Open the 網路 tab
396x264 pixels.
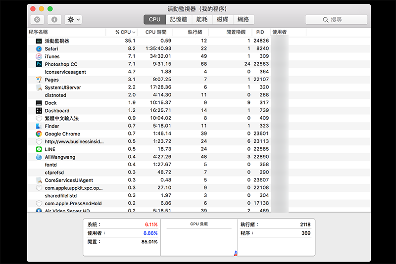point(243,20)
